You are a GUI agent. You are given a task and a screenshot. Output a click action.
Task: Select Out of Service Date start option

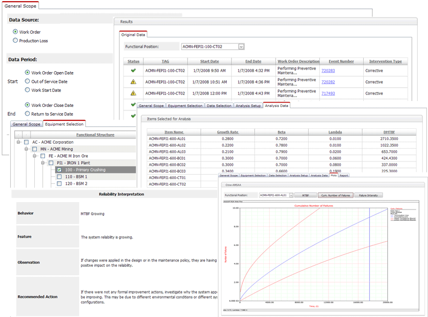(x=27, y=82)
